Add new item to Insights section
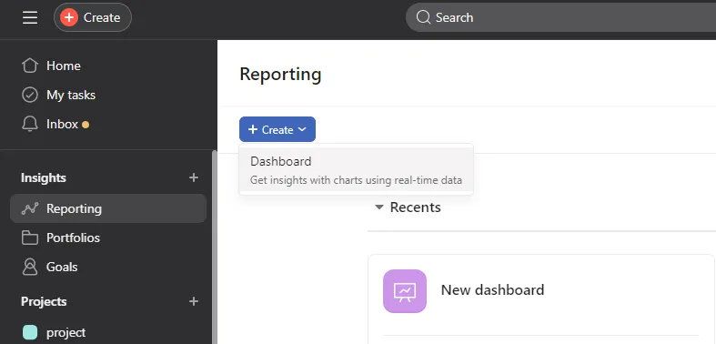 coord(194,177)
